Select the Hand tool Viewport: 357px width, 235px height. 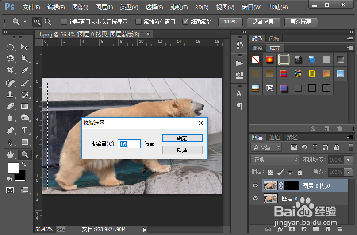click(x=10, y=155)
